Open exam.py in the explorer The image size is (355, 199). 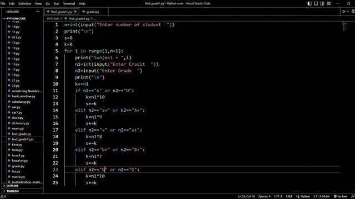click(18, 129)
